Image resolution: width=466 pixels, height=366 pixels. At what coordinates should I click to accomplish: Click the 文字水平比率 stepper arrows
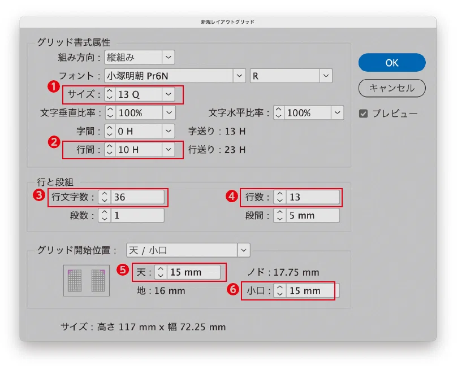tap(278, 113)
